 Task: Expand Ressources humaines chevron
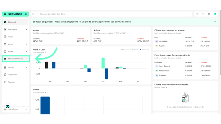pyautogui.click(x=26, y=59)
